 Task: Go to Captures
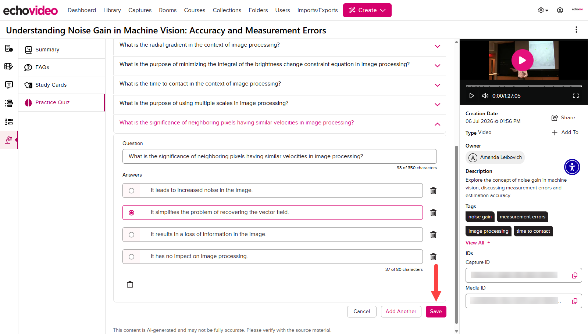140,10
